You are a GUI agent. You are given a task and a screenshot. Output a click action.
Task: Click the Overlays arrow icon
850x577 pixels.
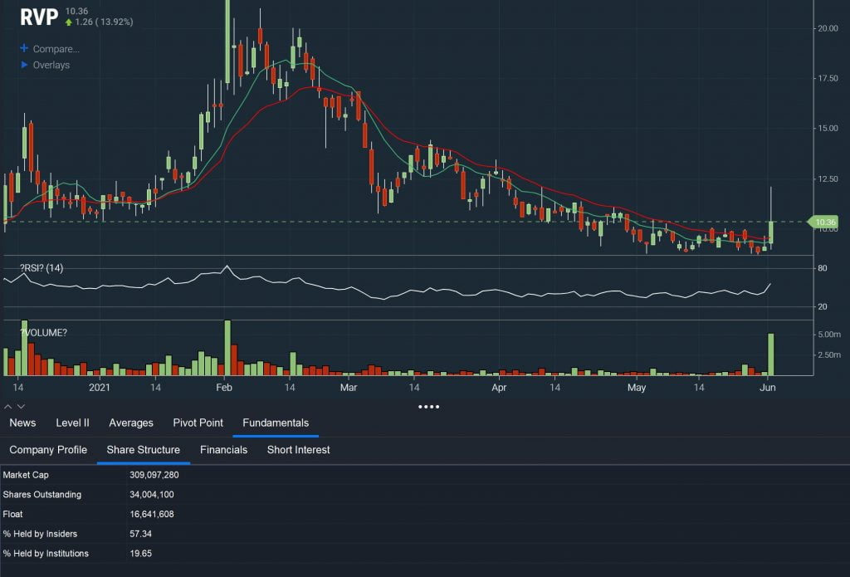coord(25,65)
